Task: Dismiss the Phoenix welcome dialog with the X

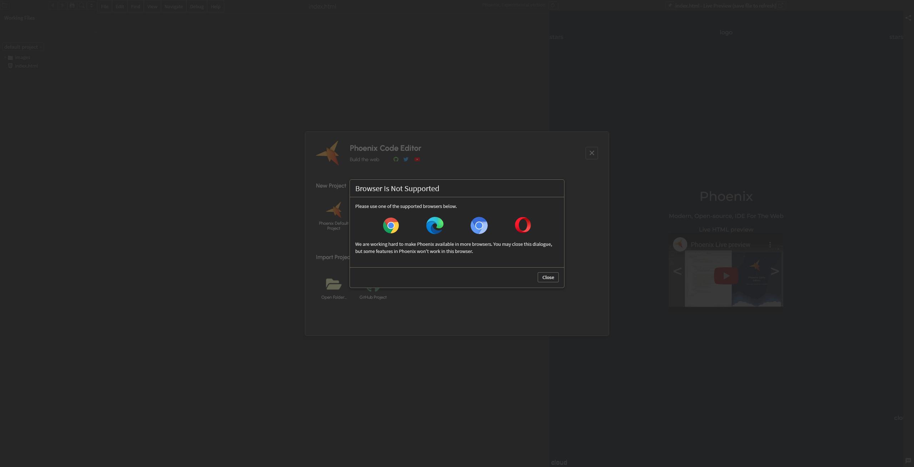Action: [592, 153]
